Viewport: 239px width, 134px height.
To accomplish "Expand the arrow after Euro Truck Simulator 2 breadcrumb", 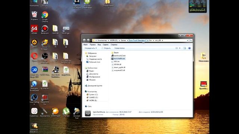I will pos(148,41).
